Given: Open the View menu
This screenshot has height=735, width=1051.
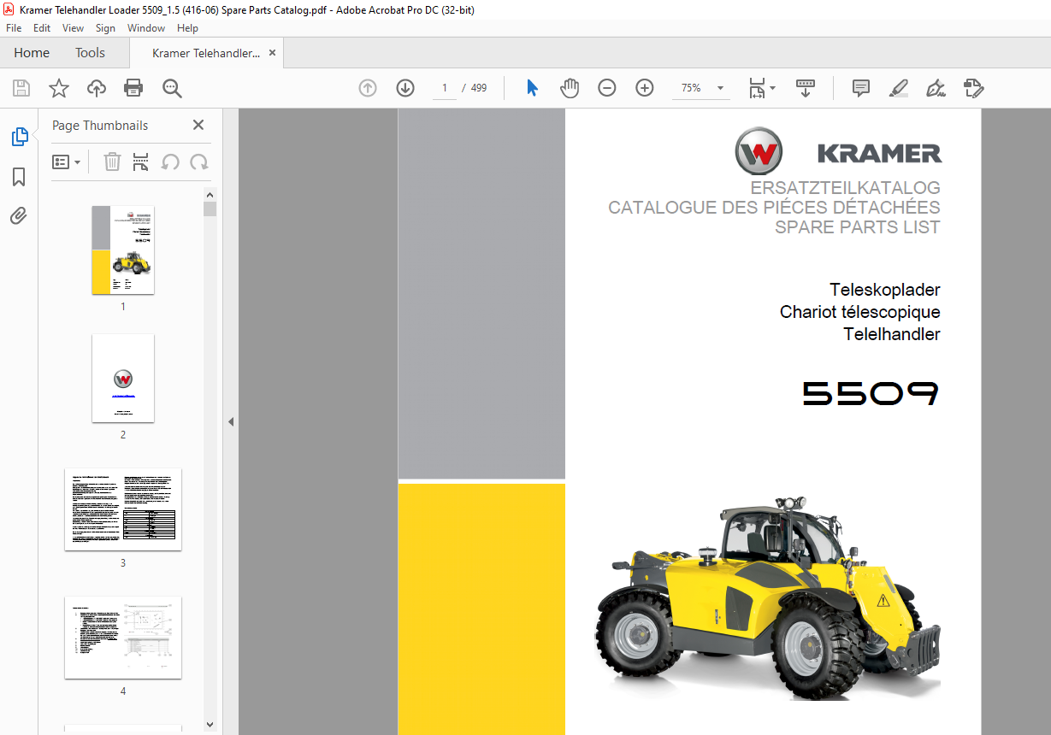Looking at the screenshot, I should click(74, 28).
